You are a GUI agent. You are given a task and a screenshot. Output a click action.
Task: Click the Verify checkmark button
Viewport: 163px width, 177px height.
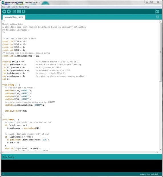(4, 11)
